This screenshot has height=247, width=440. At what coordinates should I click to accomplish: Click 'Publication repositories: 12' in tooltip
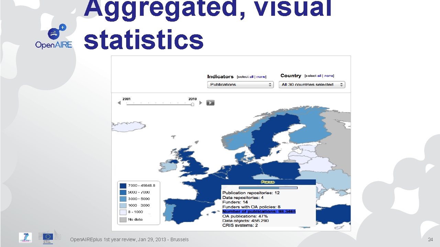click(x=251, y=193)
